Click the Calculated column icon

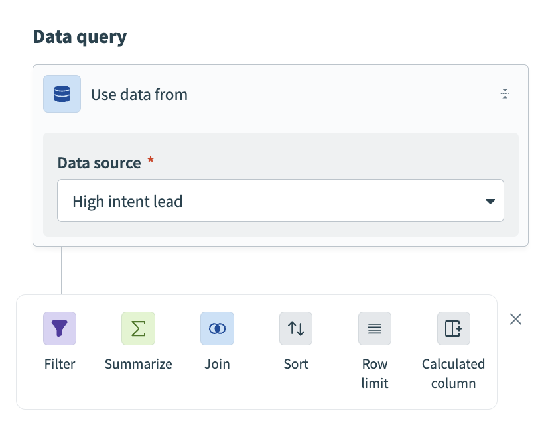point(453,328)
